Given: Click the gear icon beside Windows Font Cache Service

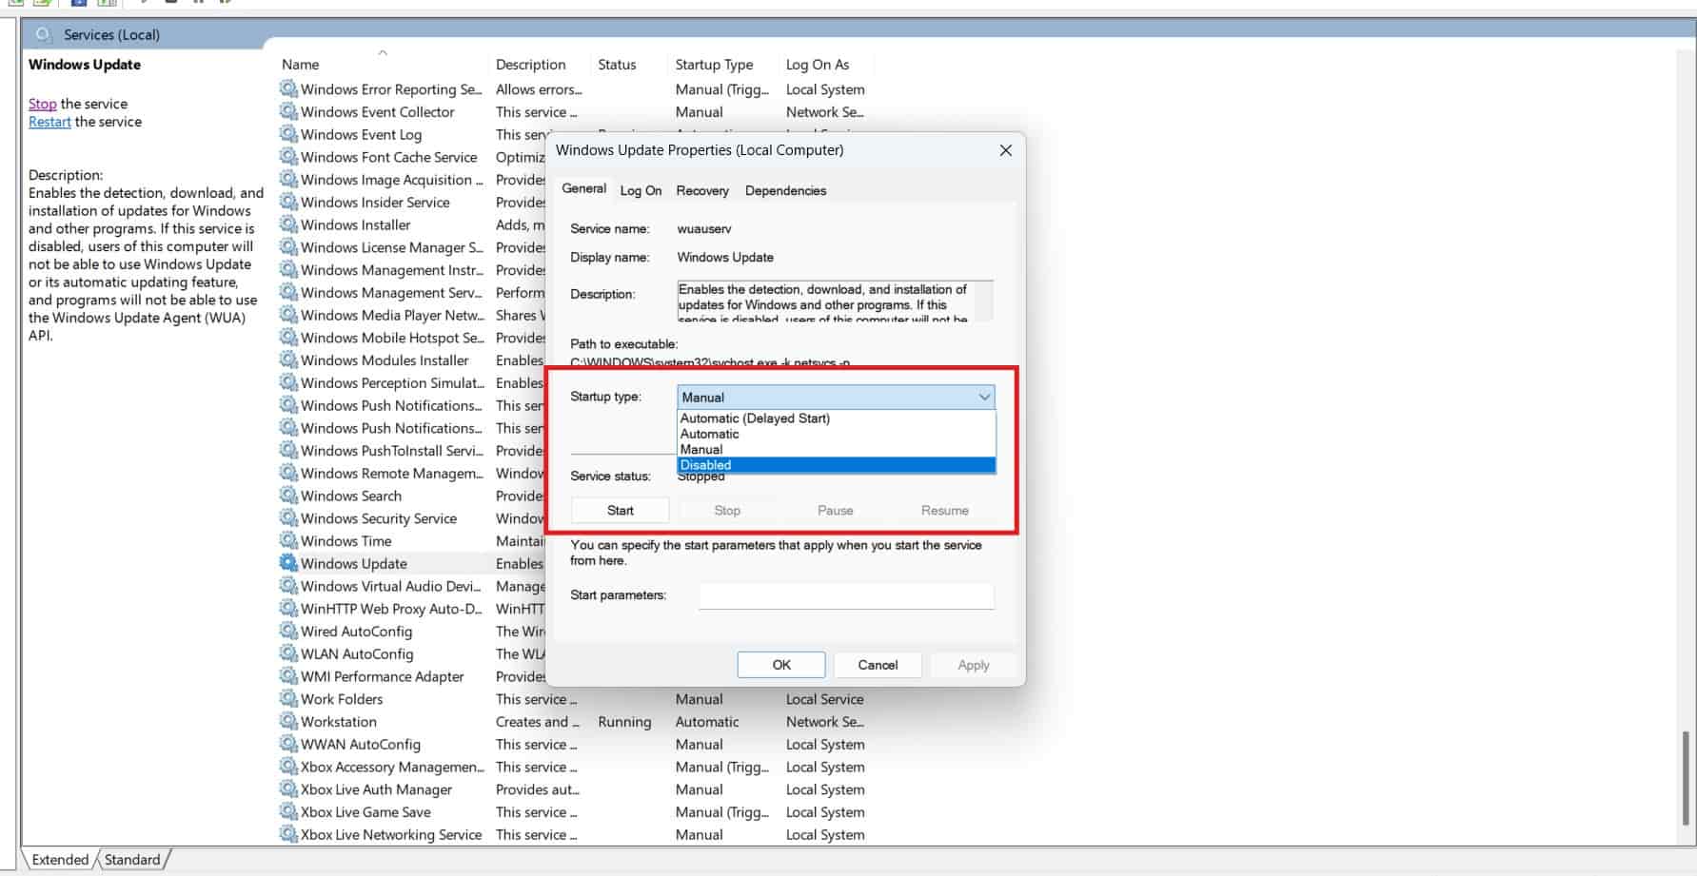Looking at the screenshot, I should (x=288, y=157).
